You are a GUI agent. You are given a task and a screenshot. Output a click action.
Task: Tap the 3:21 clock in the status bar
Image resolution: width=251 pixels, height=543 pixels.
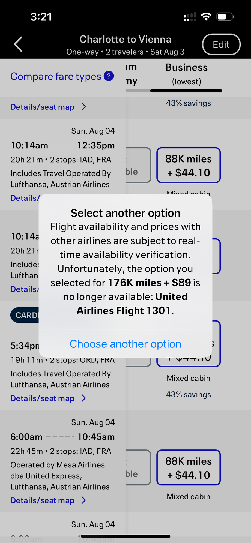(x=41, y=17)
